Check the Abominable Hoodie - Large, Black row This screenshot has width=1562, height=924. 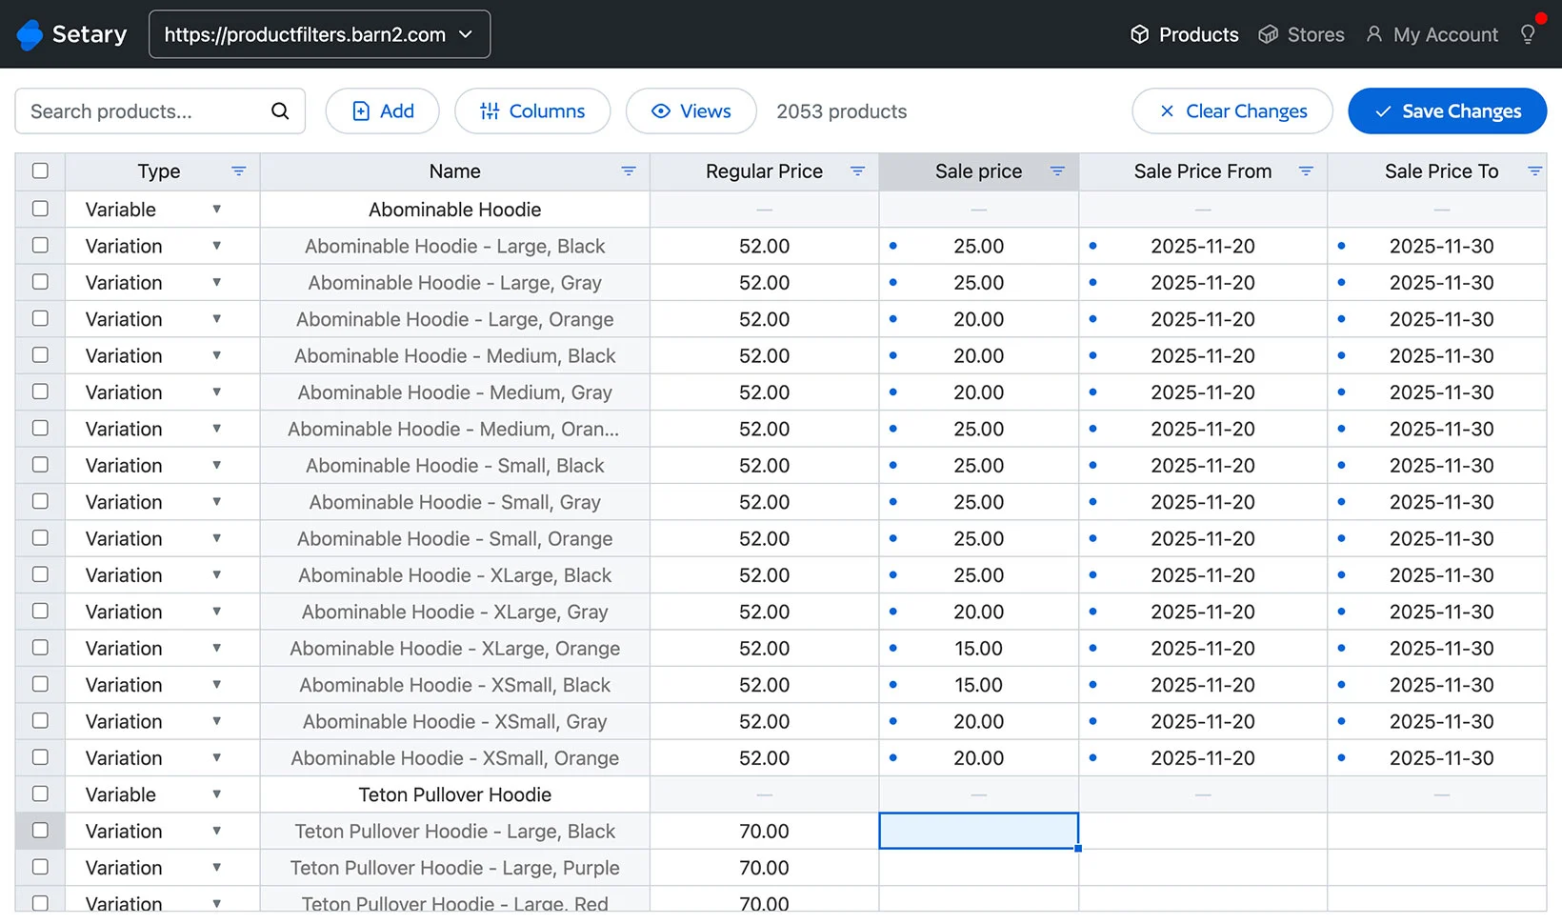40,246
